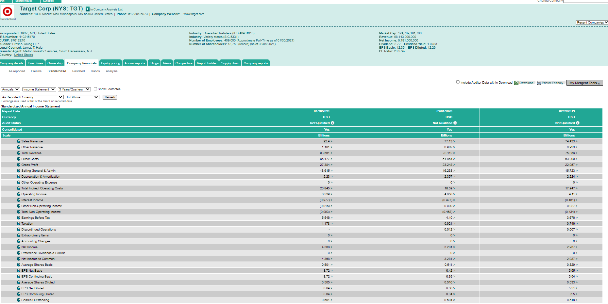Image resolution: width=608 pixels, height=304 pixels.
Task: Open the As Reported Currency dropdown
Action: coord(32,97)
